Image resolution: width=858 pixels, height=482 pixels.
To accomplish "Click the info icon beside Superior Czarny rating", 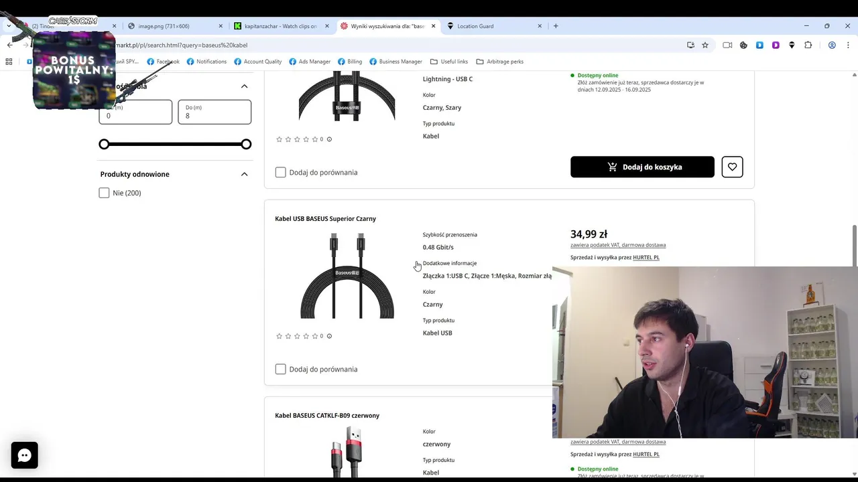I will tap(329, 336).
